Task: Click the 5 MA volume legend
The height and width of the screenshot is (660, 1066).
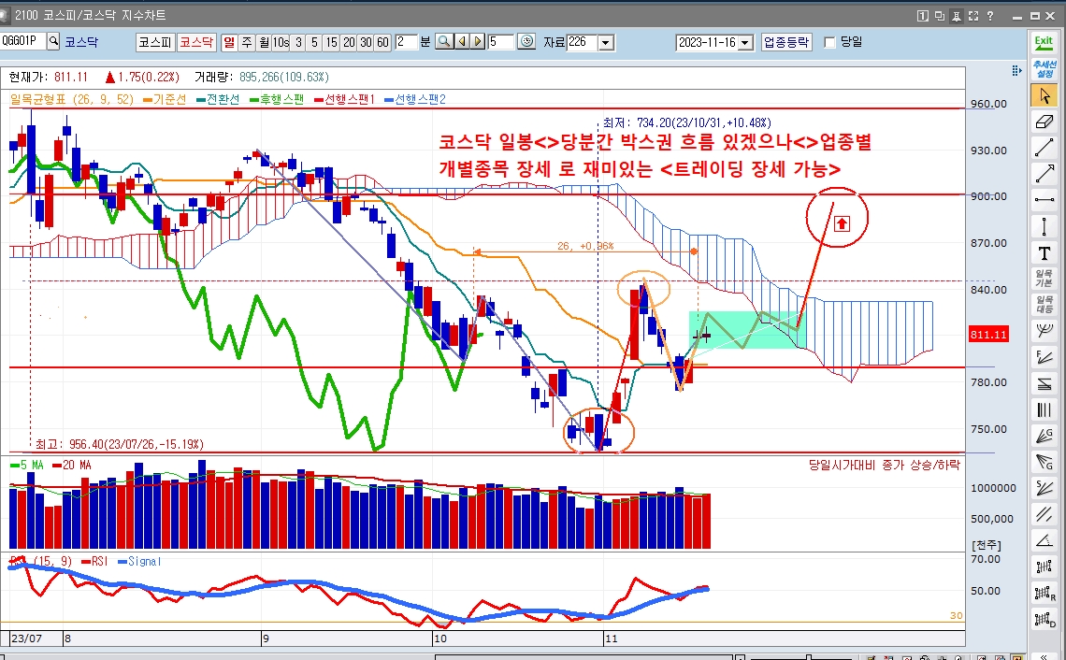Action: click(26, 465)
